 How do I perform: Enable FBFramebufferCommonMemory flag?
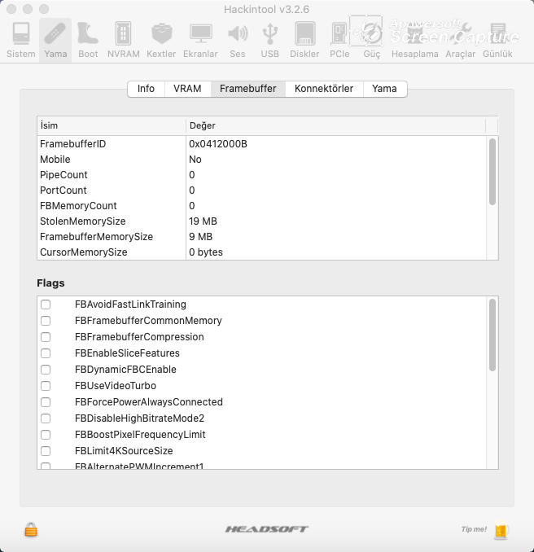point(46,321)
